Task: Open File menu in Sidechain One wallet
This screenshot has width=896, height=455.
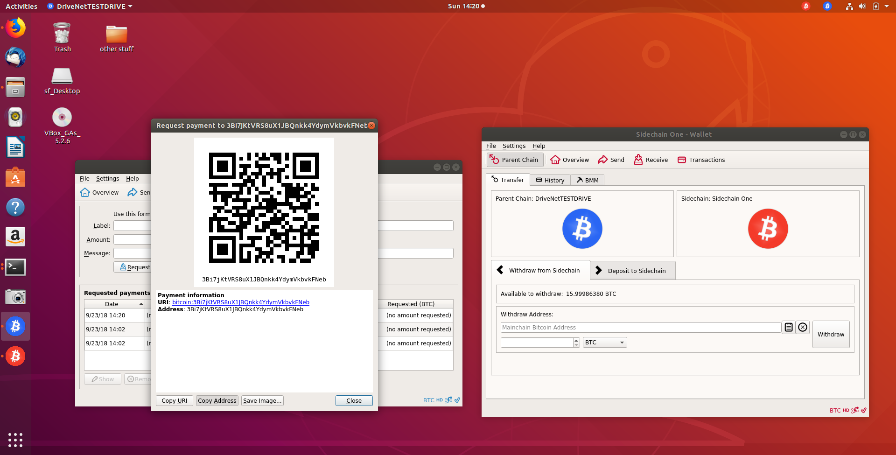Action: point(491,146)
